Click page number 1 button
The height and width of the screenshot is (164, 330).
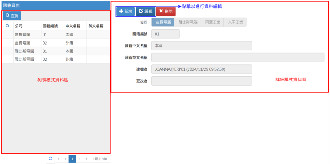pyautogui.click(x=72, y=159)
